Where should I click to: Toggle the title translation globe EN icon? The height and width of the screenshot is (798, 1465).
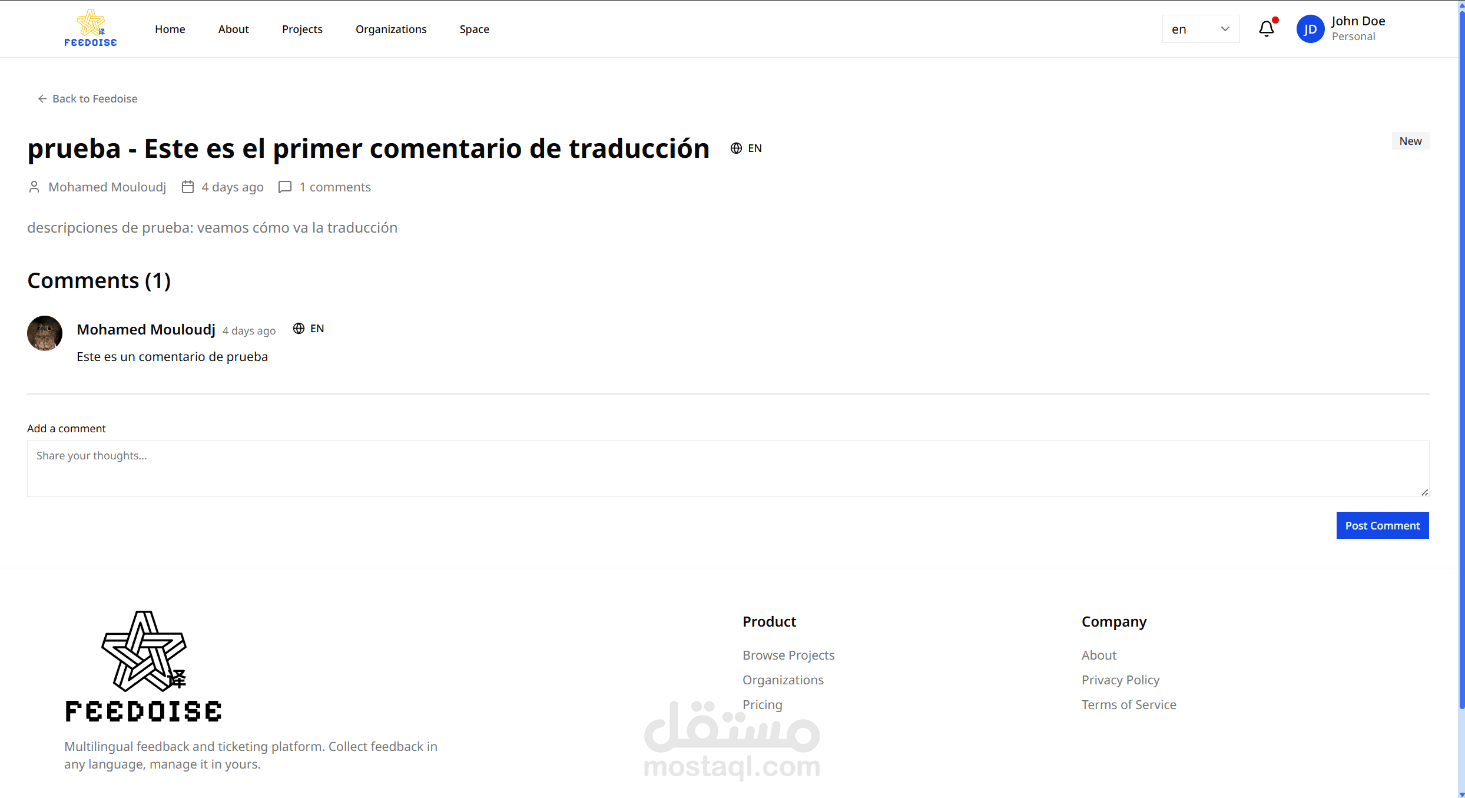[746, 148]
